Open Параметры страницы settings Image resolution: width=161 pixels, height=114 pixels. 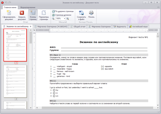44,15
